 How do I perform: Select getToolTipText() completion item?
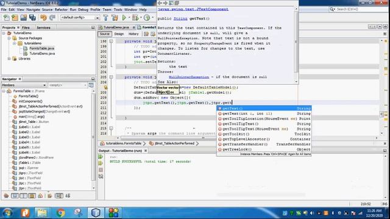click(x=264, y=123)
